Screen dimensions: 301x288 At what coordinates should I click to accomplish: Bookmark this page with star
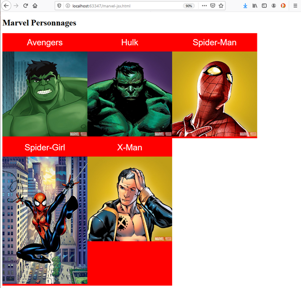[221, 6]
